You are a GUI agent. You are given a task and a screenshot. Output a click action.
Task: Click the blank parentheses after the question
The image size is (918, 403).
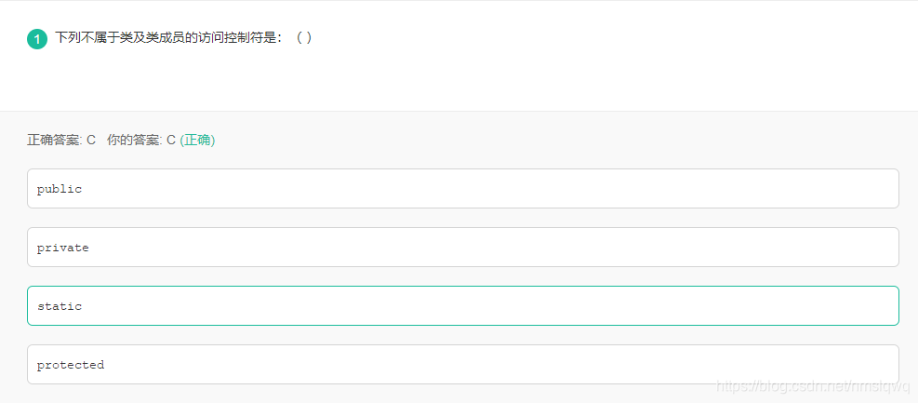304,38
